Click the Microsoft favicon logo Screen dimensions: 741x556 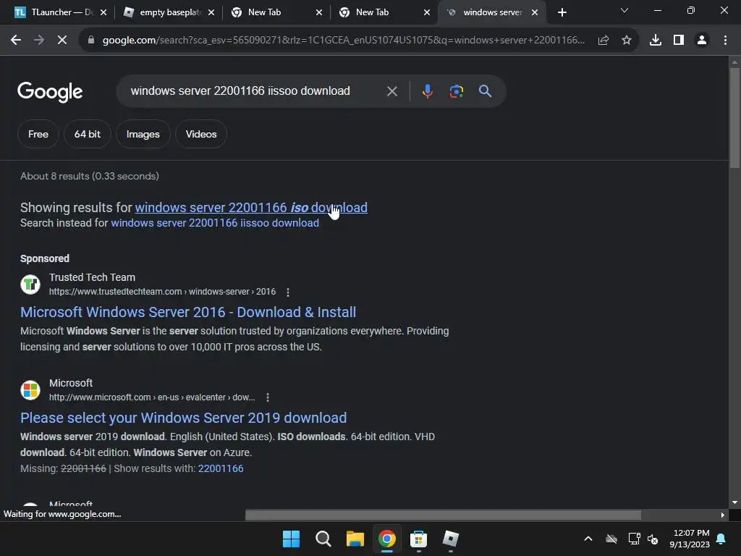pos(30,390)
